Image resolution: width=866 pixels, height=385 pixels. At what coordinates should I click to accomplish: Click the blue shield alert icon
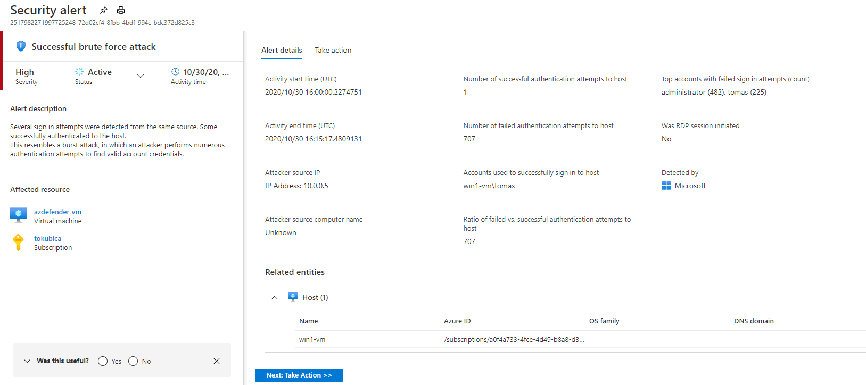[21, 46]
